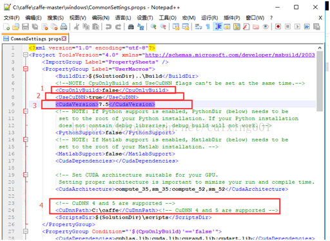
Task: Select the CommonSettings.props tab
Action: click(x=35, y=39)
